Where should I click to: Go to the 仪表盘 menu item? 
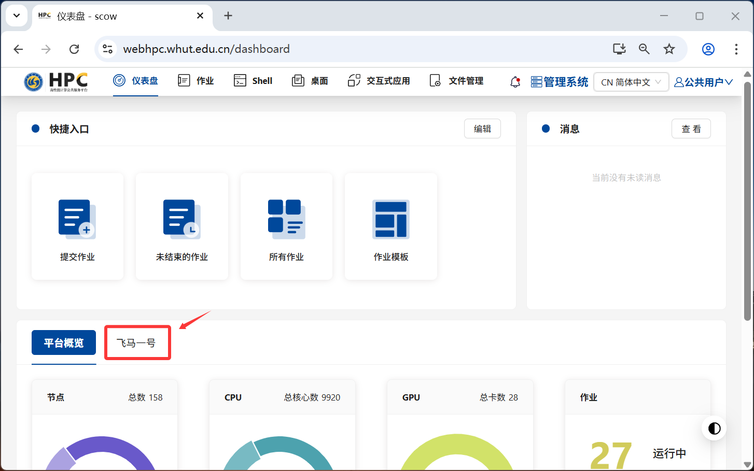135,81
